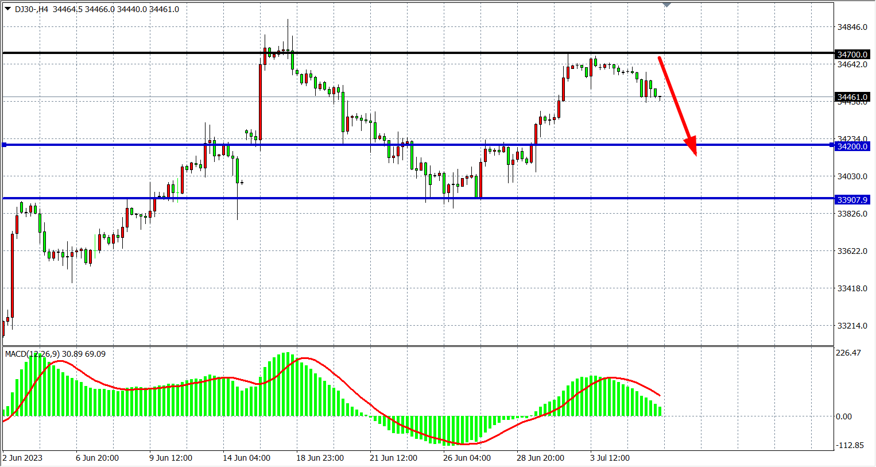This screenshot has height=467, width=876.
Task: Click the 34700.0 black price label
Action: (x=852, y=55)
